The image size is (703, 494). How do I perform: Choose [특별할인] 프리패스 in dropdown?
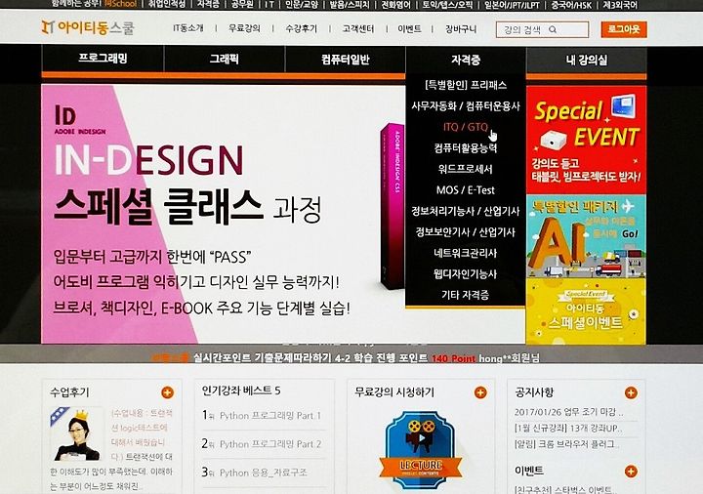466,85
